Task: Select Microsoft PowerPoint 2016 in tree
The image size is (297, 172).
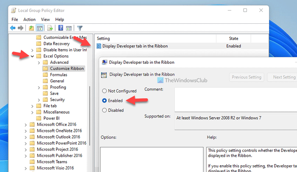Action: 62,143
